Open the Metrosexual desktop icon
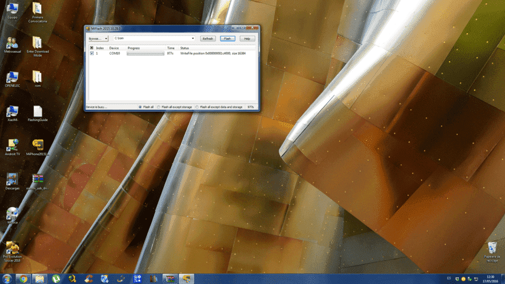505x284 pixels. coord(12,45)
